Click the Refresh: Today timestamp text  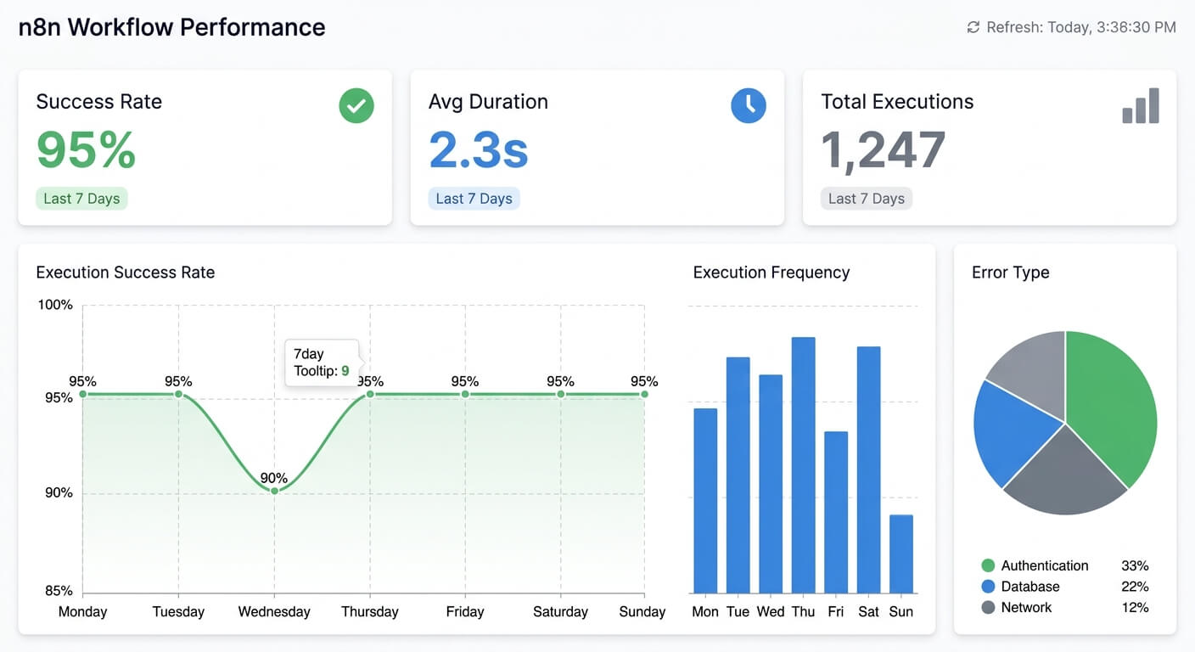[x=1081, y=27]
